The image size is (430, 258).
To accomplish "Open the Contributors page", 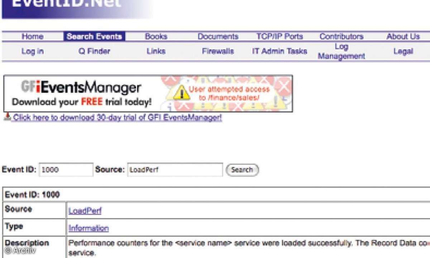I will [x=341, y=37].
